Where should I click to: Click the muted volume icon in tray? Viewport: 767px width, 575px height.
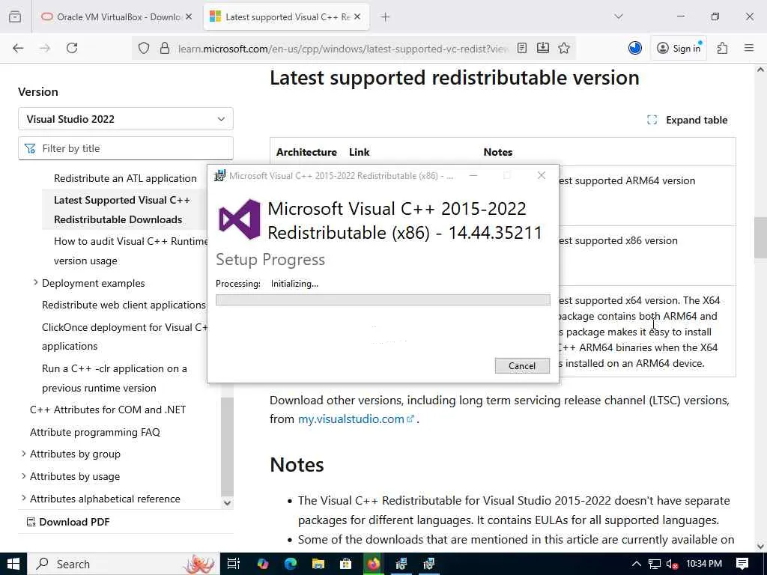672,565
